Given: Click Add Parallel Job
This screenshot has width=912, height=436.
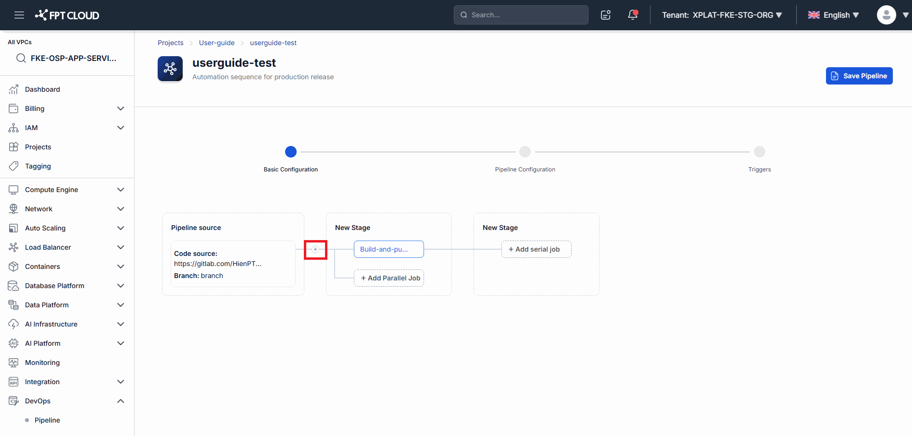Looking at the screenshot, I should pyautogui.click(x=389, y=278).
